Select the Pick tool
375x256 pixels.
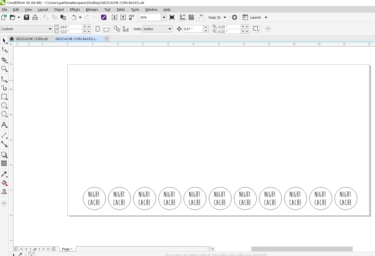click(4, 40)
